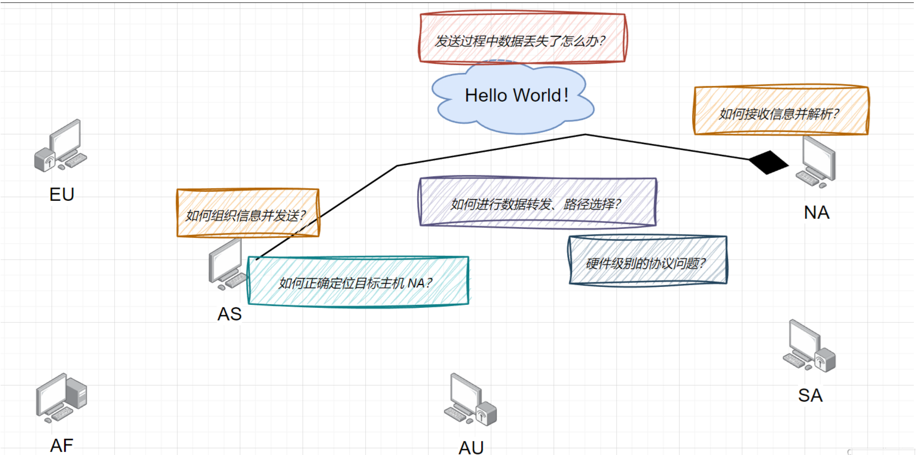The width and height of the screenshot is (918, 455).
Task: Click the EU label text
Action: click(x=62, y=194)
